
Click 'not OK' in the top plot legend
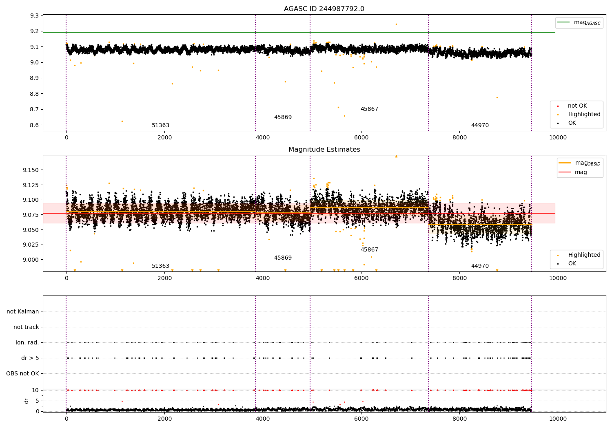(x=577, y=106)
